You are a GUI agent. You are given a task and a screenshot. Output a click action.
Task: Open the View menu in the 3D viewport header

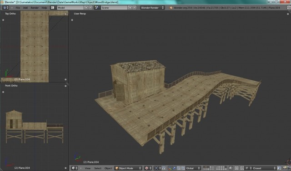click(88, 168)
